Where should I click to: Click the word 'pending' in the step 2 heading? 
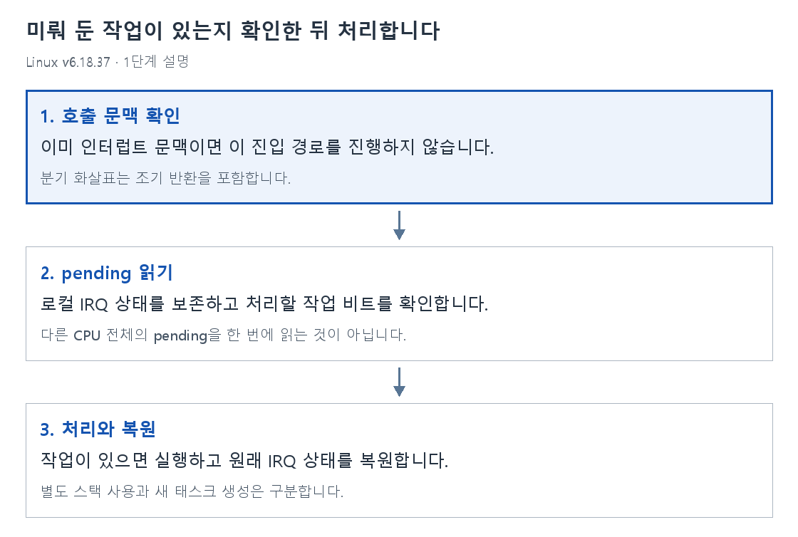(x=97, y=273)
